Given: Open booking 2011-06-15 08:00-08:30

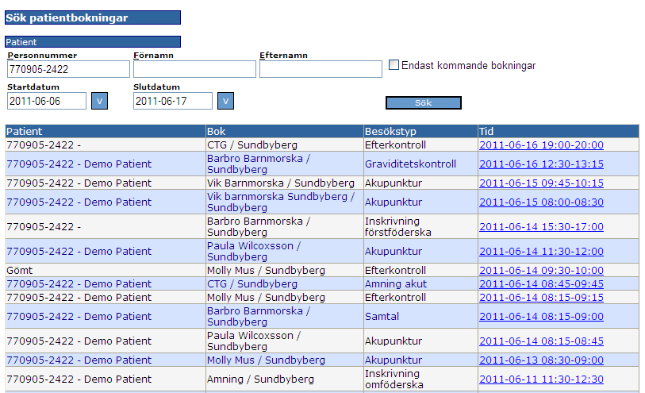Looking at the screenshot, I should tap(541, 202).
